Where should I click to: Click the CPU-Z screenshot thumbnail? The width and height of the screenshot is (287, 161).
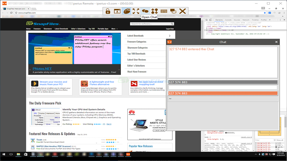[x=45, y=117]
